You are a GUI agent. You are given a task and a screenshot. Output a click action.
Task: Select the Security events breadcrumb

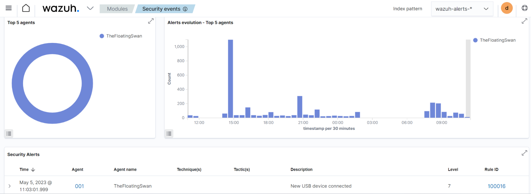click(x=165, y=9)
